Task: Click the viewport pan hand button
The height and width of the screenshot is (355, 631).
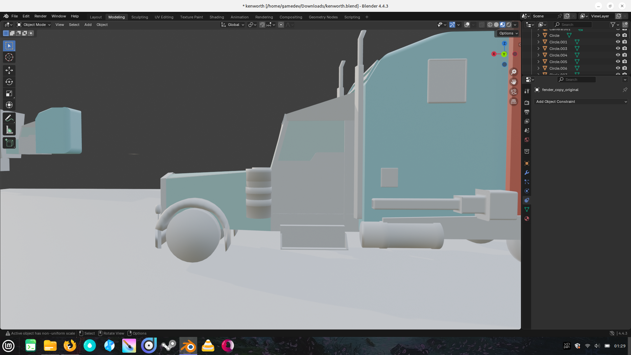Action: tap(514, 82)
